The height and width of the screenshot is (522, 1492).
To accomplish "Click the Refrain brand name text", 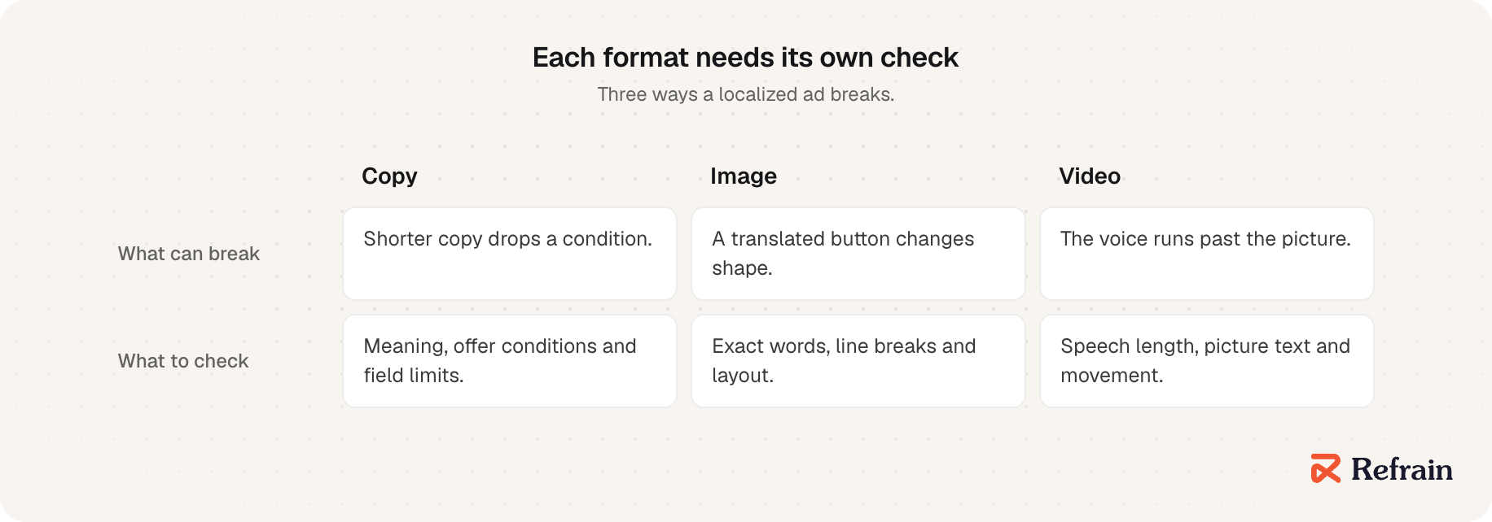I will point(1402,469).
